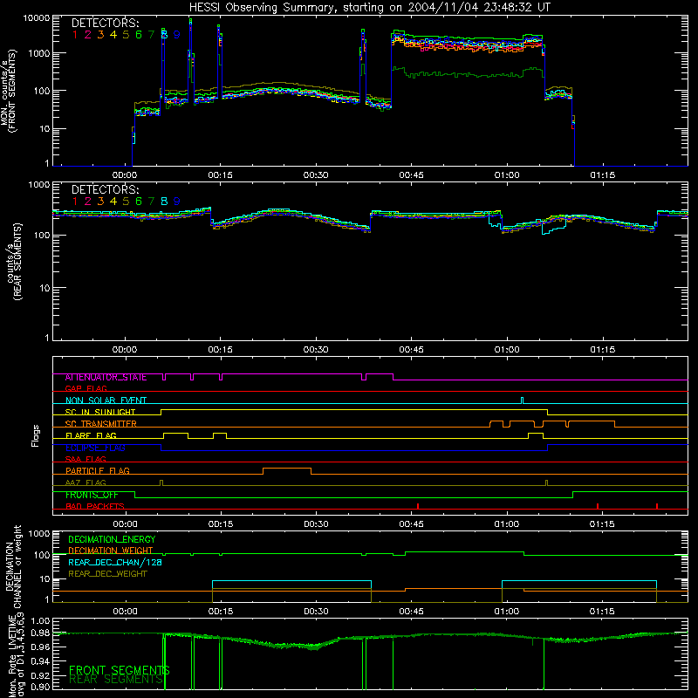Click the 10000 tick label on front plot
Screen dimensions: 698x698
tap(37, 17)
